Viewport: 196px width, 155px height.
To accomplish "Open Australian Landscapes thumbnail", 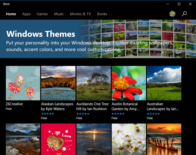I will (164, 83).
